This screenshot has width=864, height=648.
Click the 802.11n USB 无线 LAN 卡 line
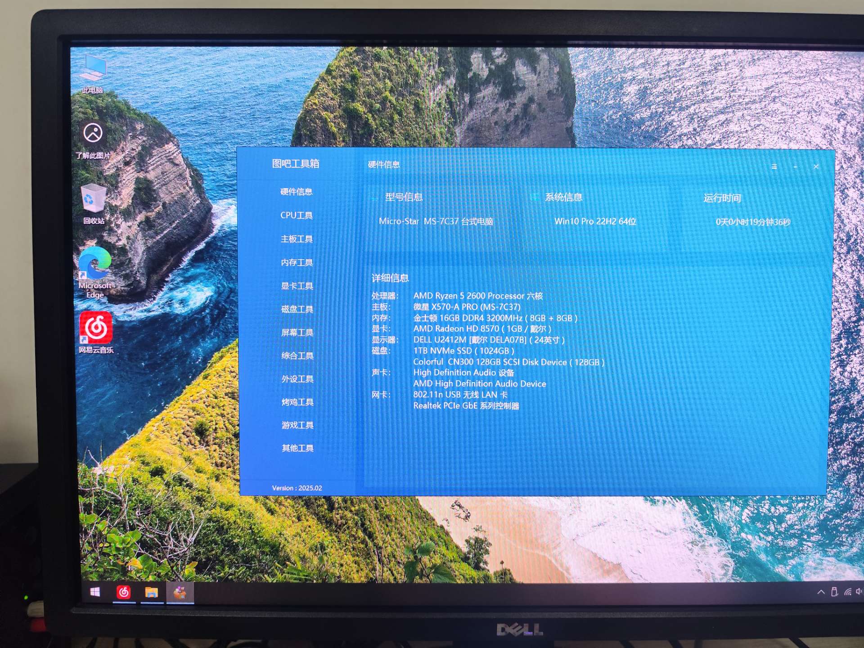pyautogui.click(x=460, y=395)
